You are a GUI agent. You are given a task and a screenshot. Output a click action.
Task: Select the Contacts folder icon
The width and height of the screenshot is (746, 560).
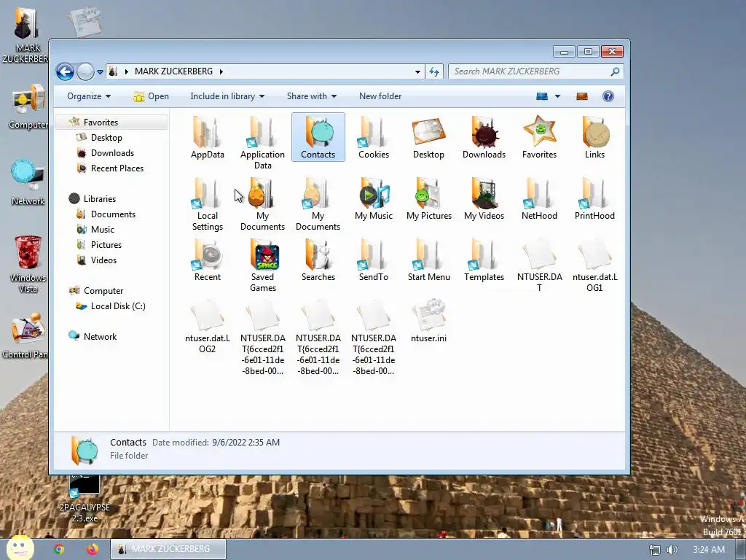pos(318,137)
